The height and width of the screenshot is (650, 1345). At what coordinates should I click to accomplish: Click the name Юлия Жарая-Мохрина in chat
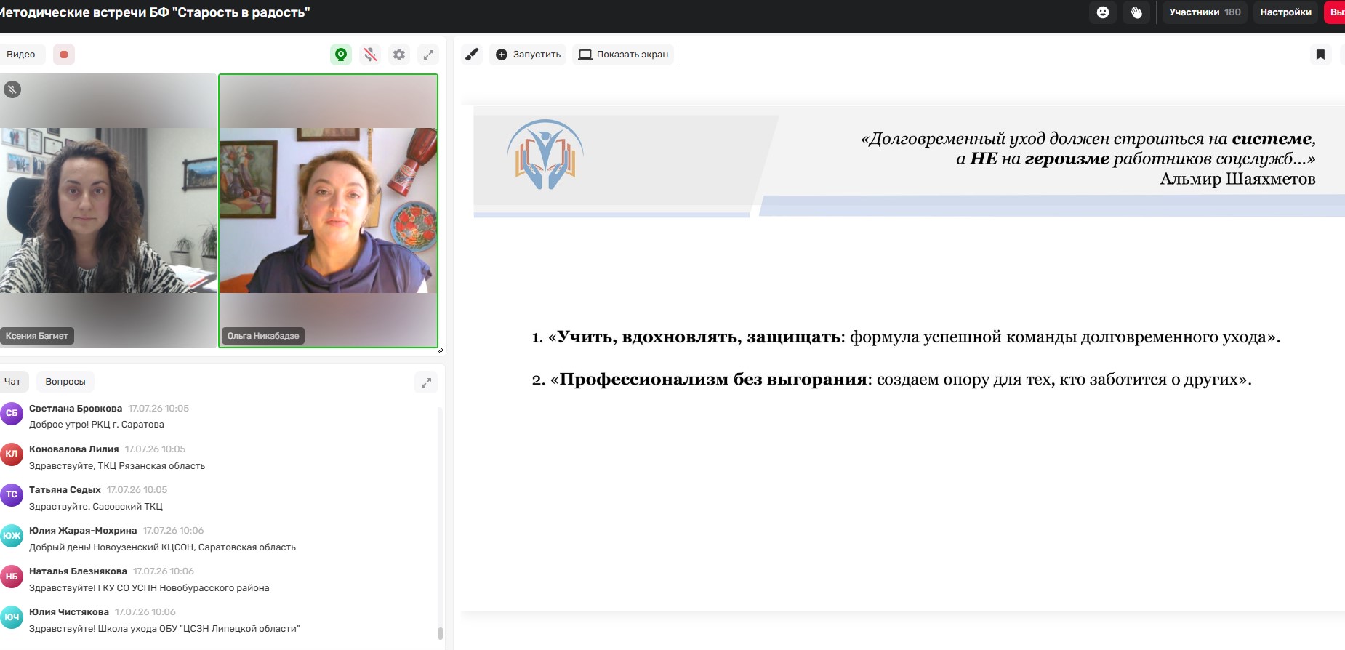click(83, 531)
